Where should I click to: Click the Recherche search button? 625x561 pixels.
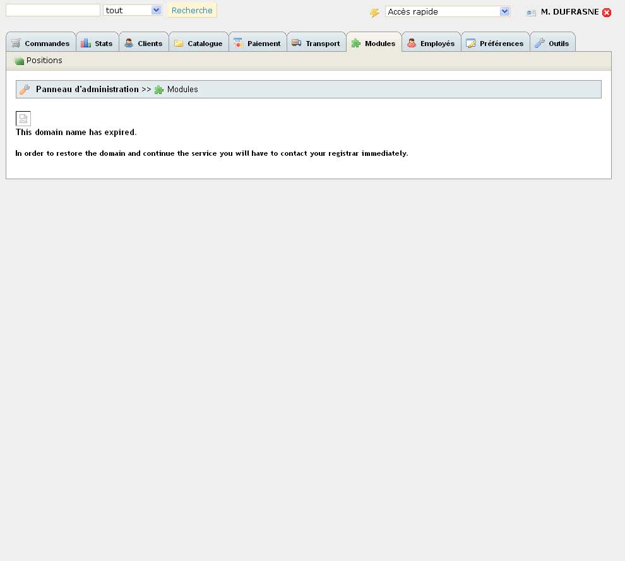[x=192, y=10]
